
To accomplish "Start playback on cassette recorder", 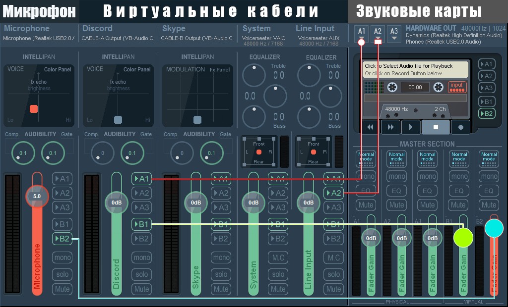I will click(x=411, y=127).
